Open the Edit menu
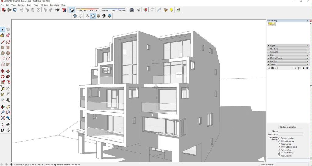312x166 pixels. coord(7,5)
